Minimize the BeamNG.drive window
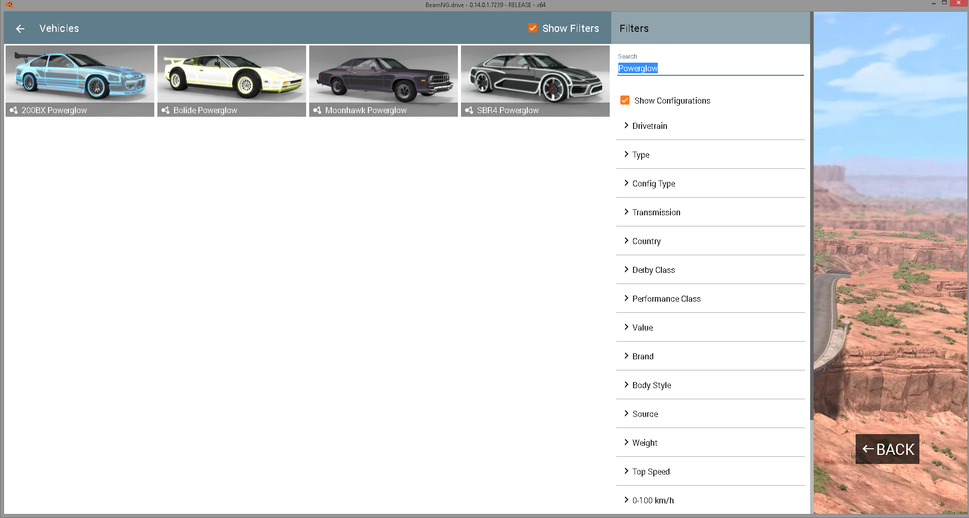969x518 pixels. [x=934, y=4]
